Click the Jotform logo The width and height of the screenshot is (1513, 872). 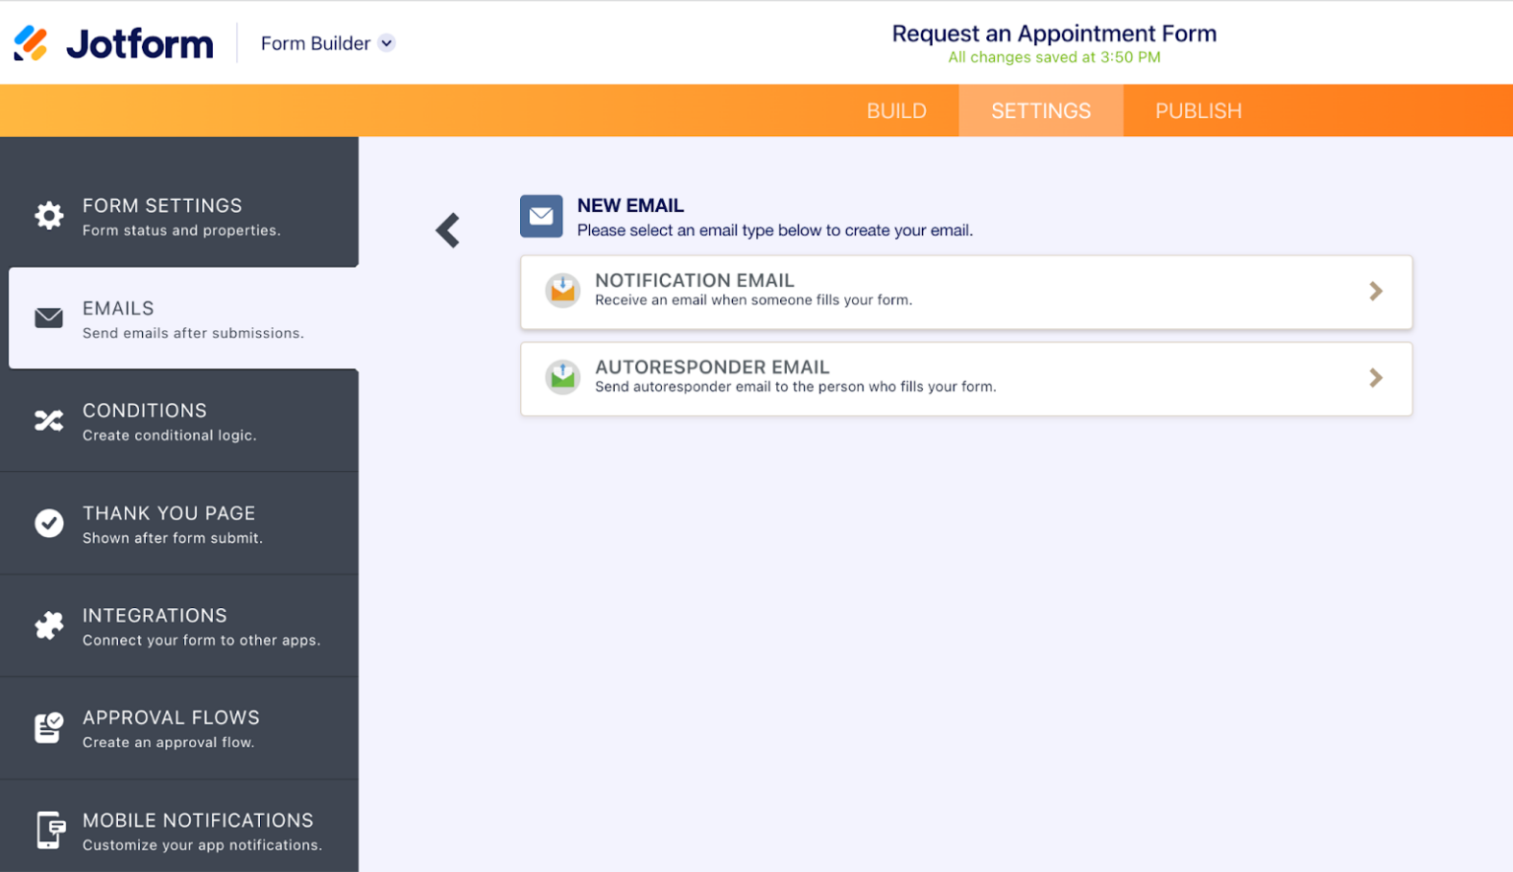[111, 42]
